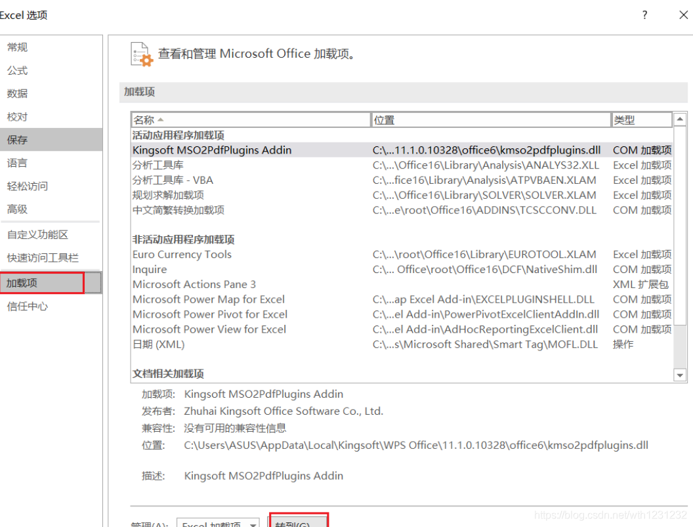Select Microsoft Power Map for Excel
Viewport: 693px width, 527px height.
(402, 300)
